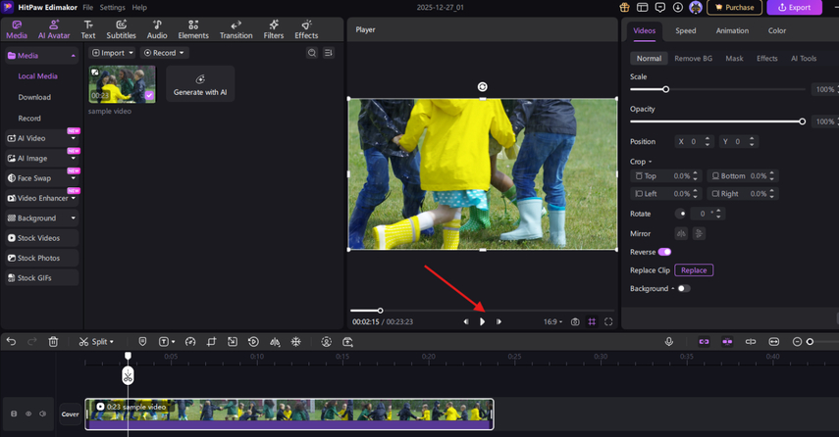Click the Scale slider handle
The width and height of the screenshot is (839, 437).
point(665,89)
